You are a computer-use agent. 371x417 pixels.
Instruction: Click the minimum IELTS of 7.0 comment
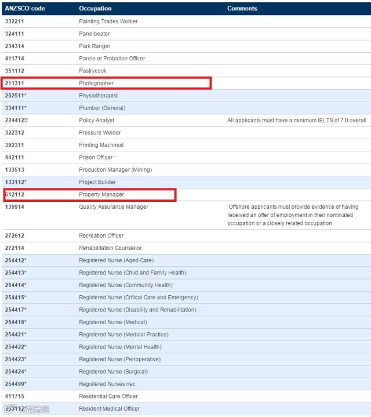[297, 120]
